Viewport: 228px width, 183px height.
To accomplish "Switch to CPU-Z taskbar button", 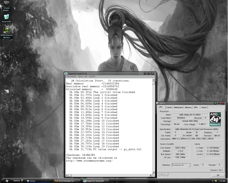I will click(39, 181).
